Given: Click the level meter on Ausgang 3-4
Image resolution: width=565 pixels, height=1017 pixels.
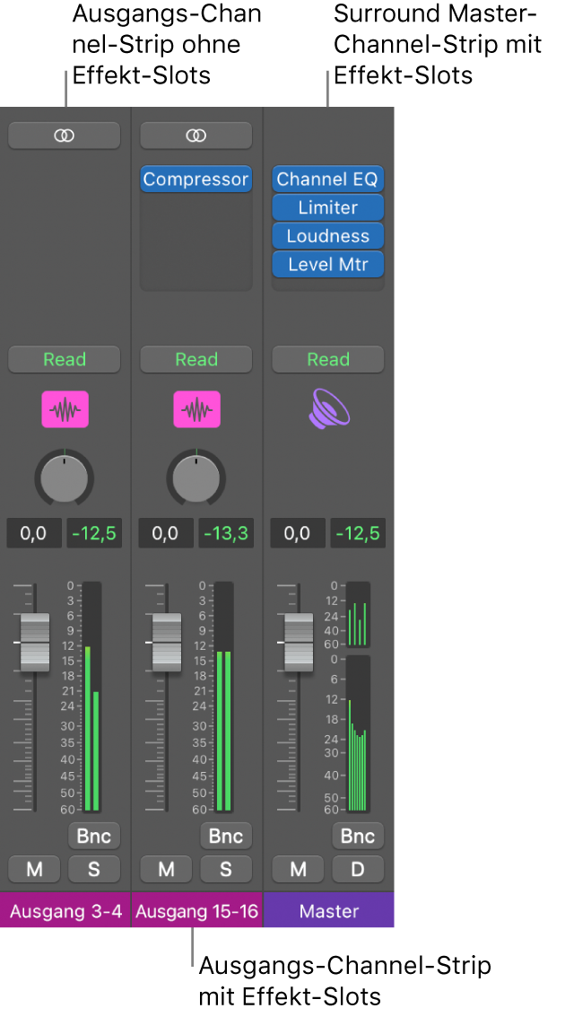Looking at the screenshot, I should (92, 697).
